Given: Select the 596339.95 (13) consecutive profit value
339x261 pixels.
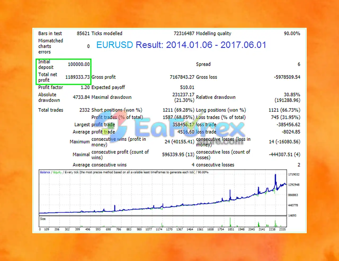Looking at the screenshot, I should tap(178, 155).
